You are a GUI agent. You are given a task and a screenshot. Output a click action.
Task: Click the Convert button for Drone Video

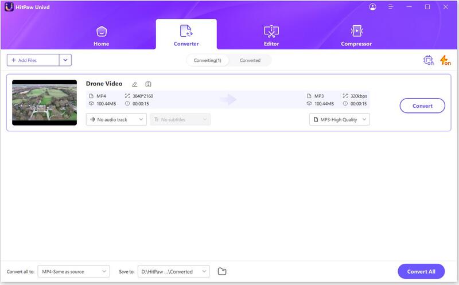(x=422, y=106)
